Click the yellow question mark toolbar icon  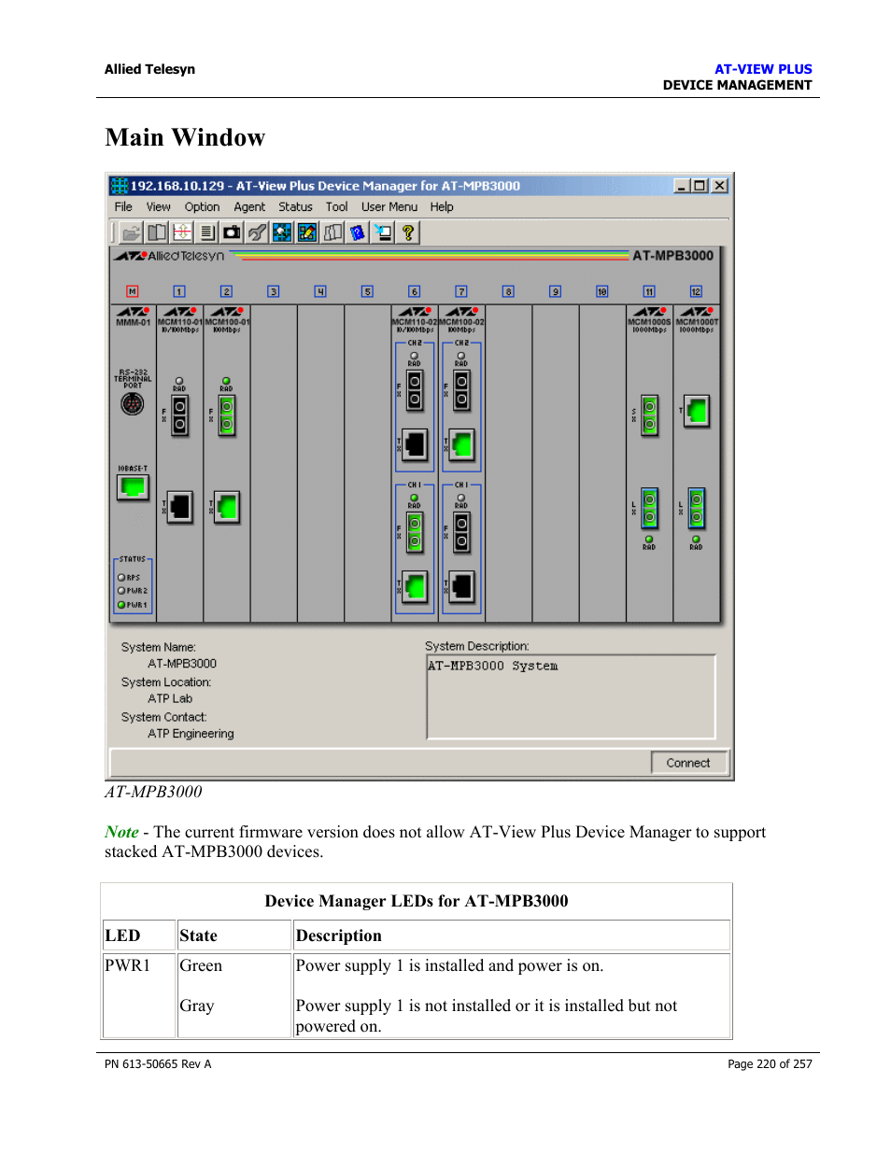coord(408,232)
